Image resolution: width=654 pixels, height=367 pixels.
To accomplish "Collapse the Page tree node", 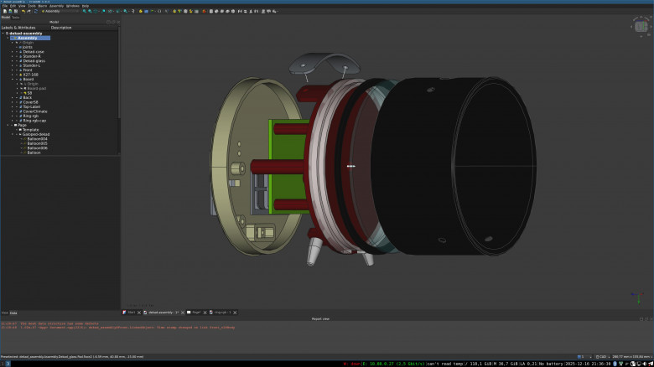I will tap(8, 125).
